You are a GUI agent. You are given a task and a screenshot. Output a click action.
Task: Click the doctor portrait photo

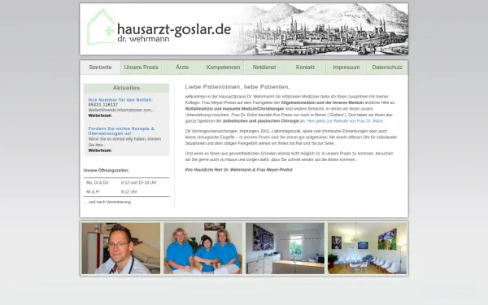121,248
